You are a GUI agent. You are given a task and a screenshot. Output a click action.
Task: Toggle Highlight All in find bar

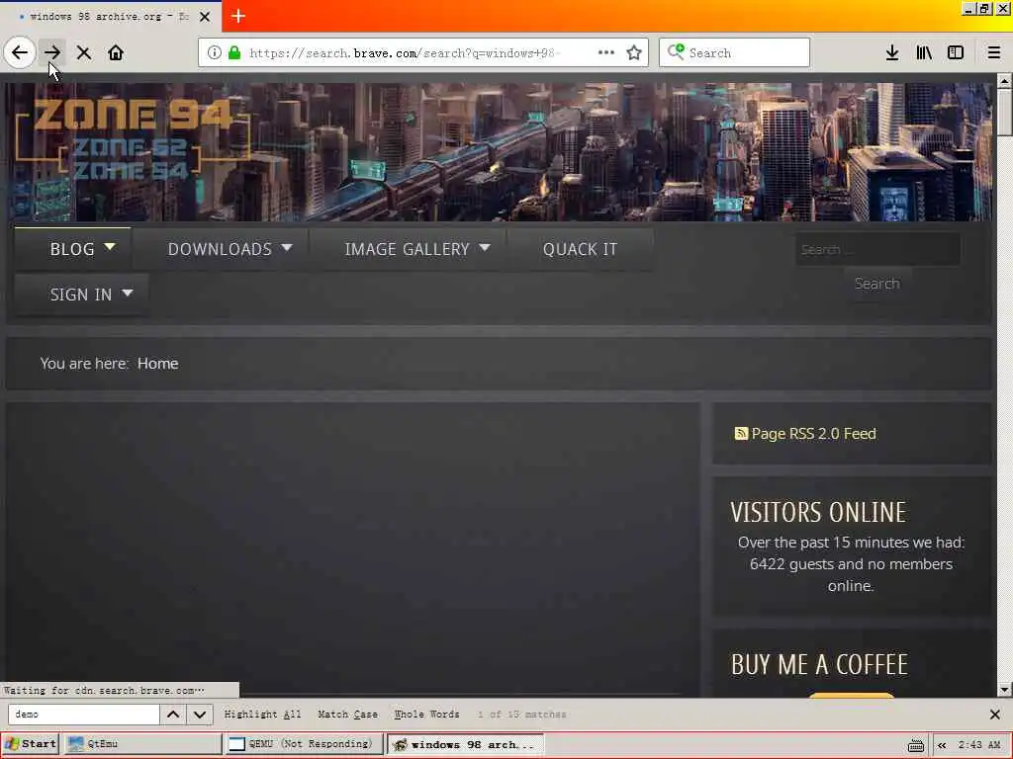(x=262, y=715)
